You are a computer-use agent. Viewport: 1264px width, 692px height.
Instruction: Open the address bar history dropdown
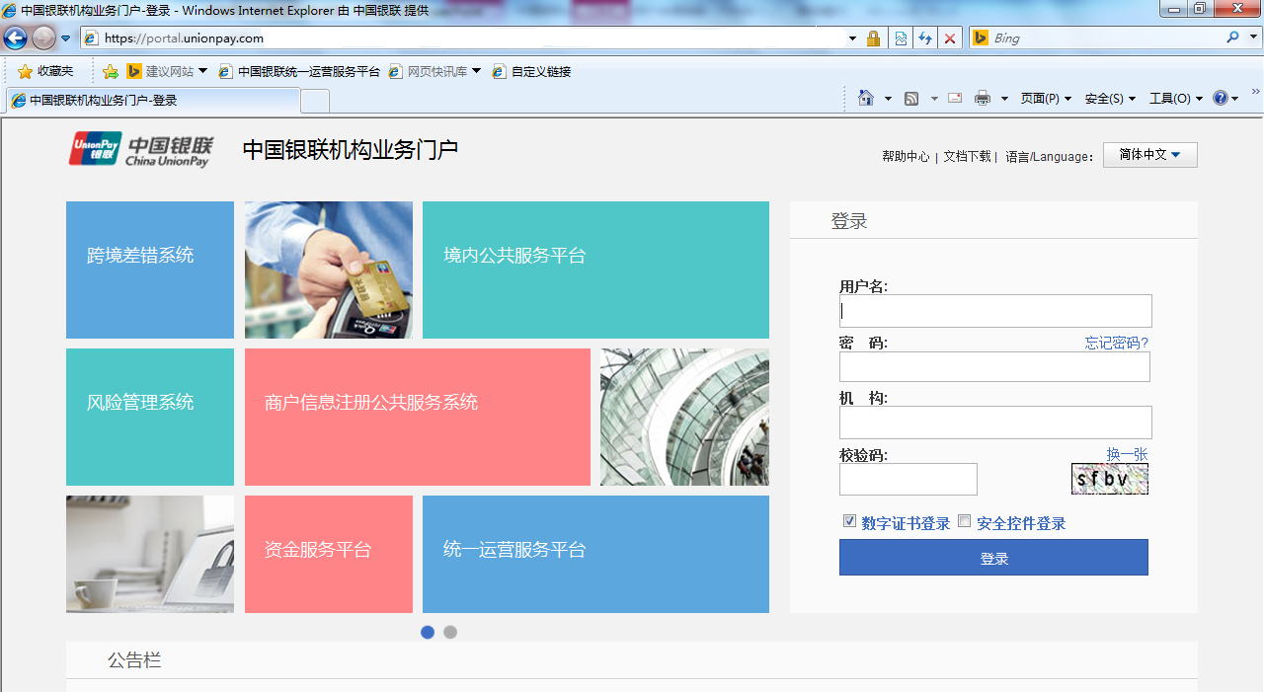point(851,38)
